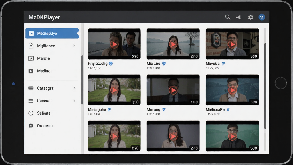Select the Mediaplaye sidebar item

[52, 33]
